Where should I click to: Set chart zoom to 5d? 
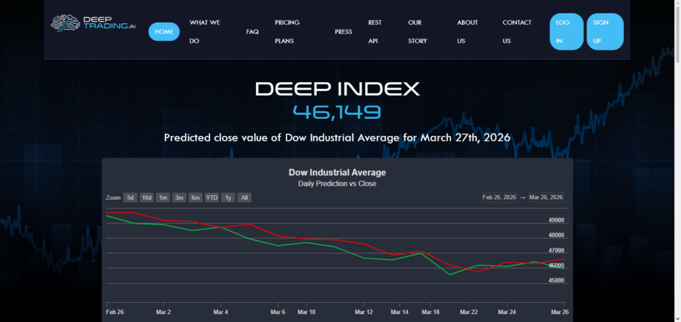click(x=130, y=198)
